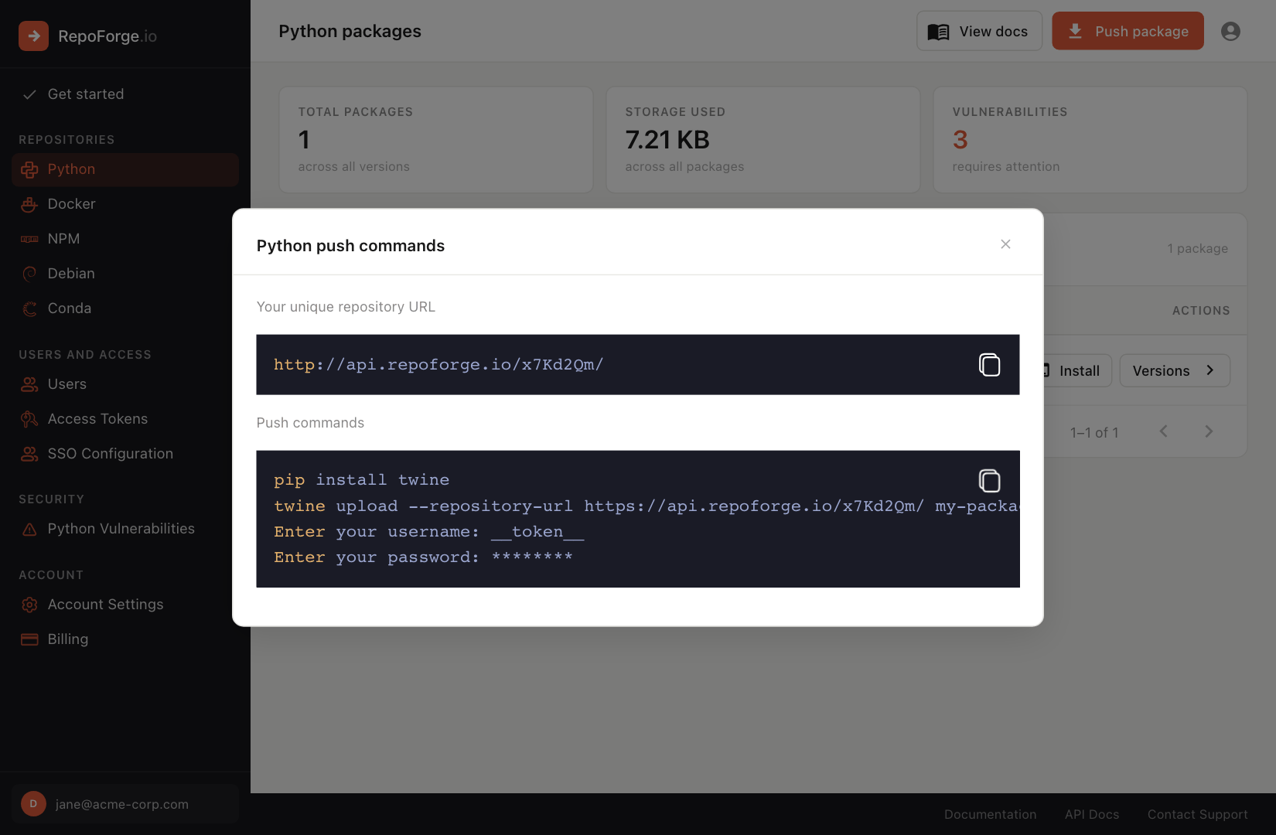
Task: Click the '1 package' count label
Action: pos(1197,248)
